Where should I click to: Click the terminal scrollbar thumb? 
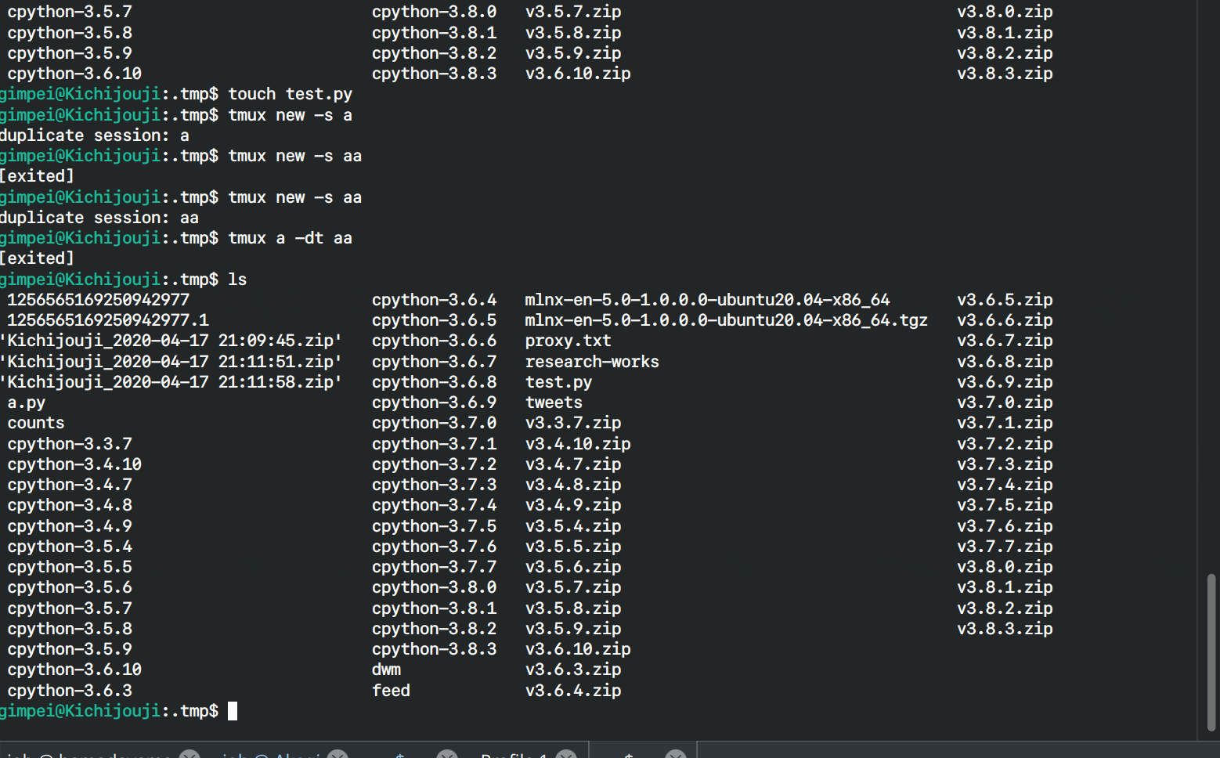coord(1211,652)
